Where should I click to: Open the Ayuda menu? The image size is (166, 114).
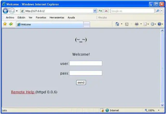[x=71, y=18]
